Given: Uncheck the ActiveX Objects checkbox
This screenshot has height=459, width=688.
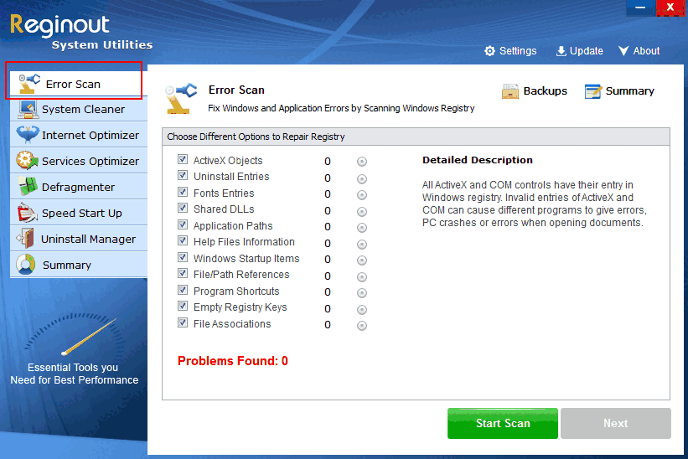Looking at the screenshot, I should click(x=183, y=159).
